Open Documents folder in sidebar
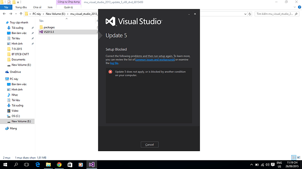 click(x=18, y=59)
